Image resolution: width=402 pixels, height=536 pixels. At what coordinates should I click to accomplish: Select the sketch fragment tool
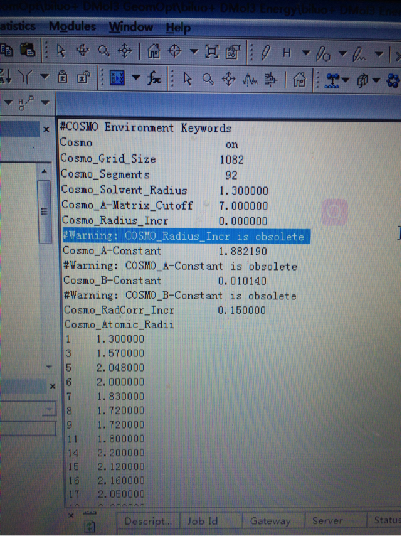[359, 55]
